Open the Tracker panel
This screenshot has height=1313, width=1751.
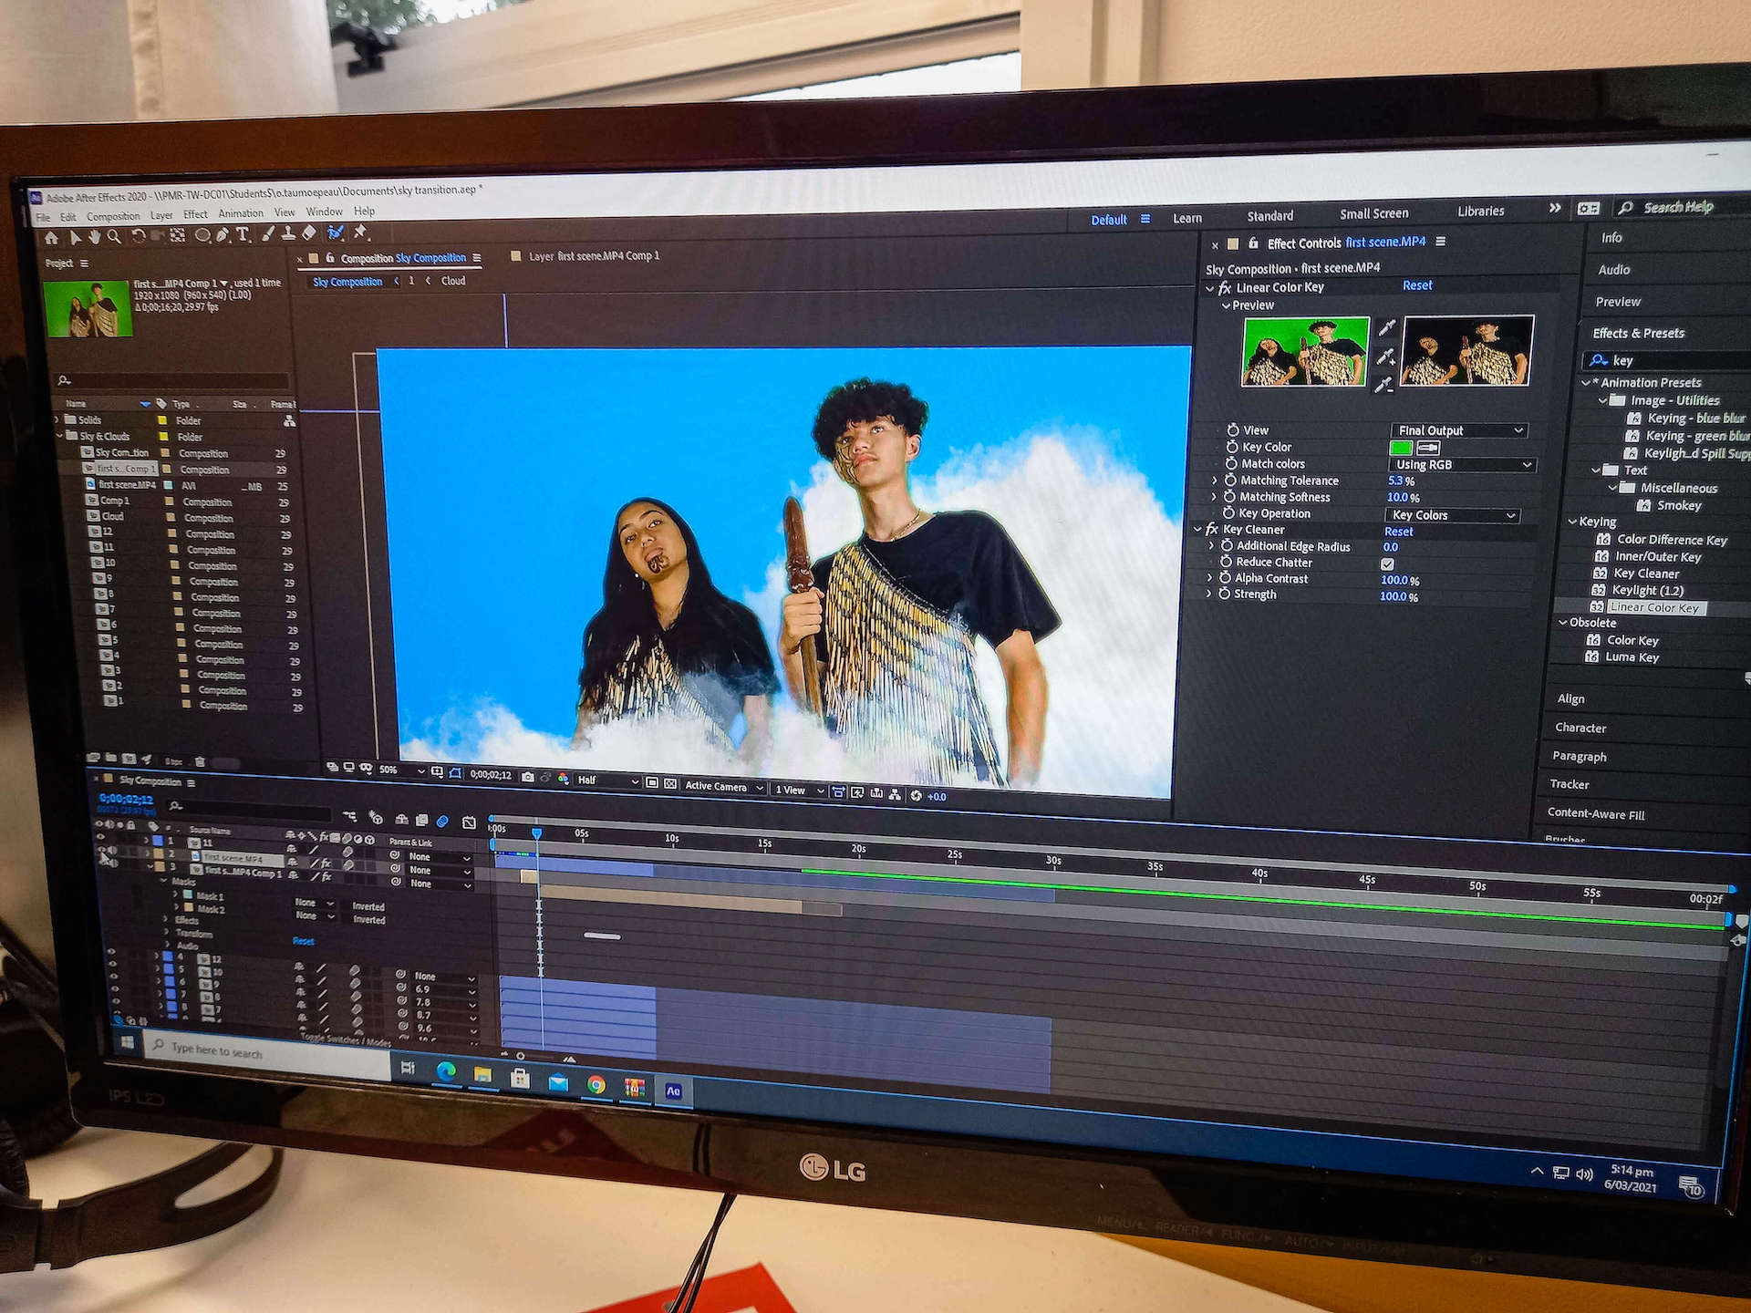point(1569,784)
